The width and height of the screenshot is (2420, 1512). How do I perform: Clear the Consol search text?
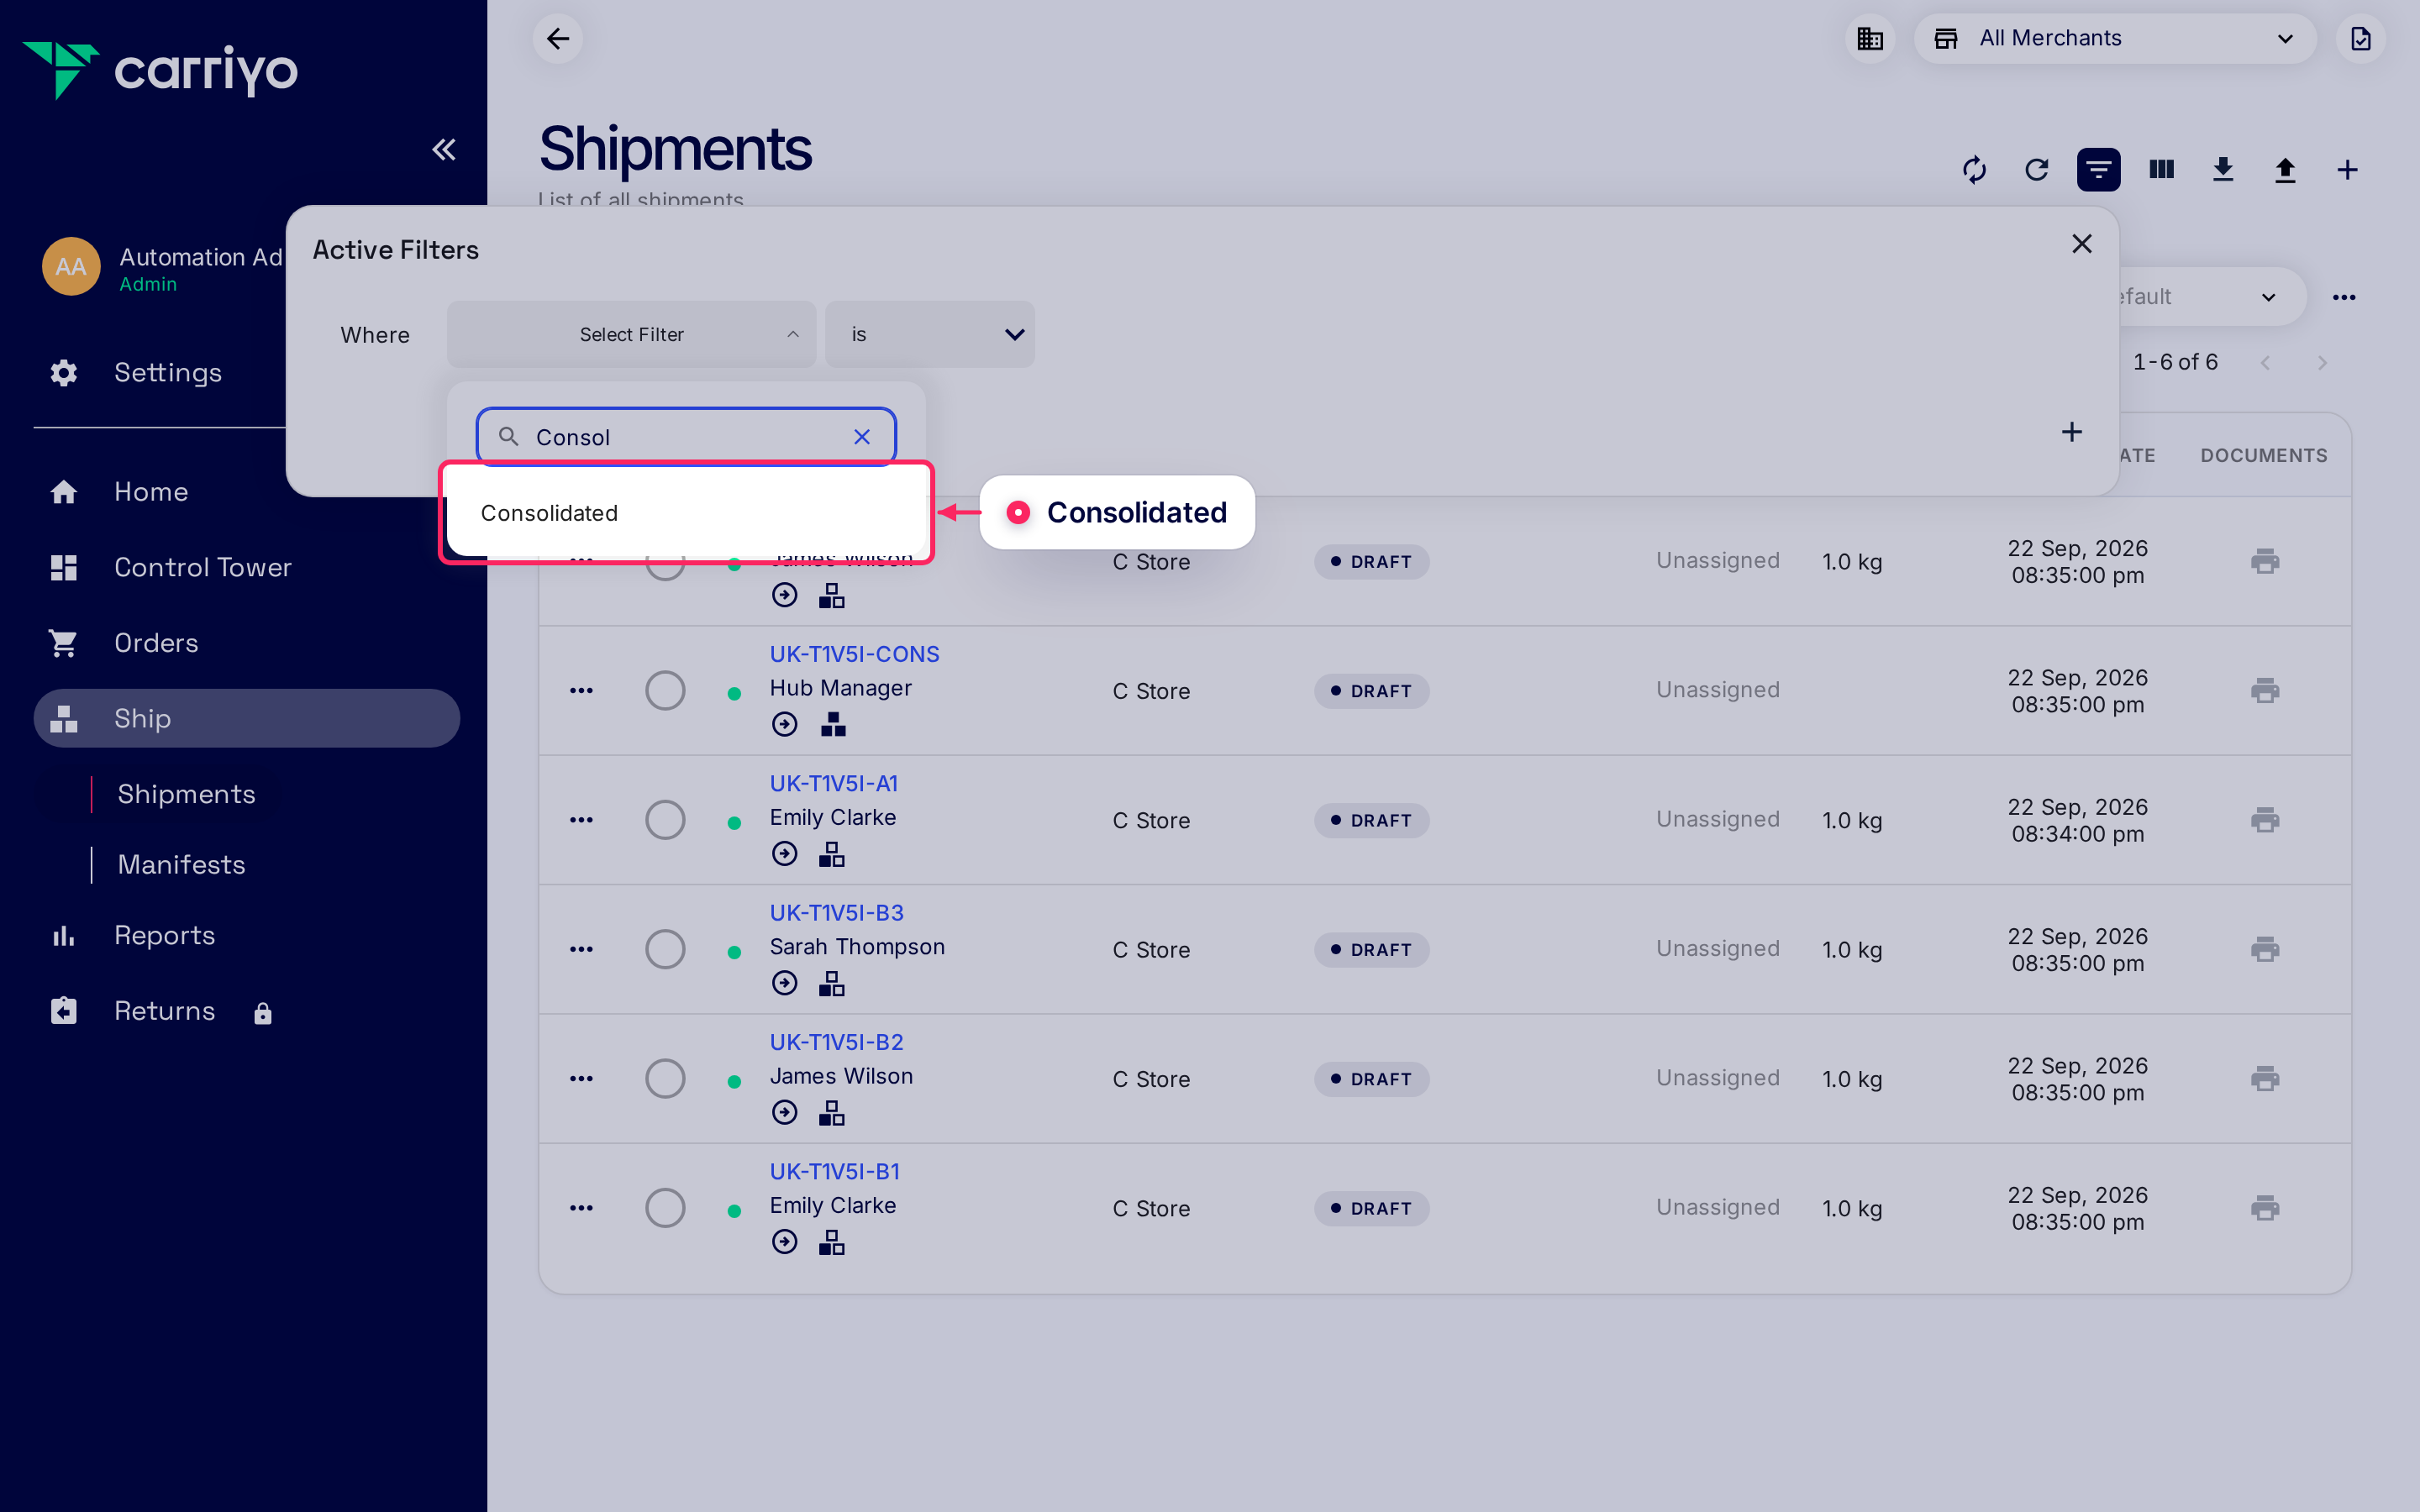pyautogui.click(x=862, y=437)
